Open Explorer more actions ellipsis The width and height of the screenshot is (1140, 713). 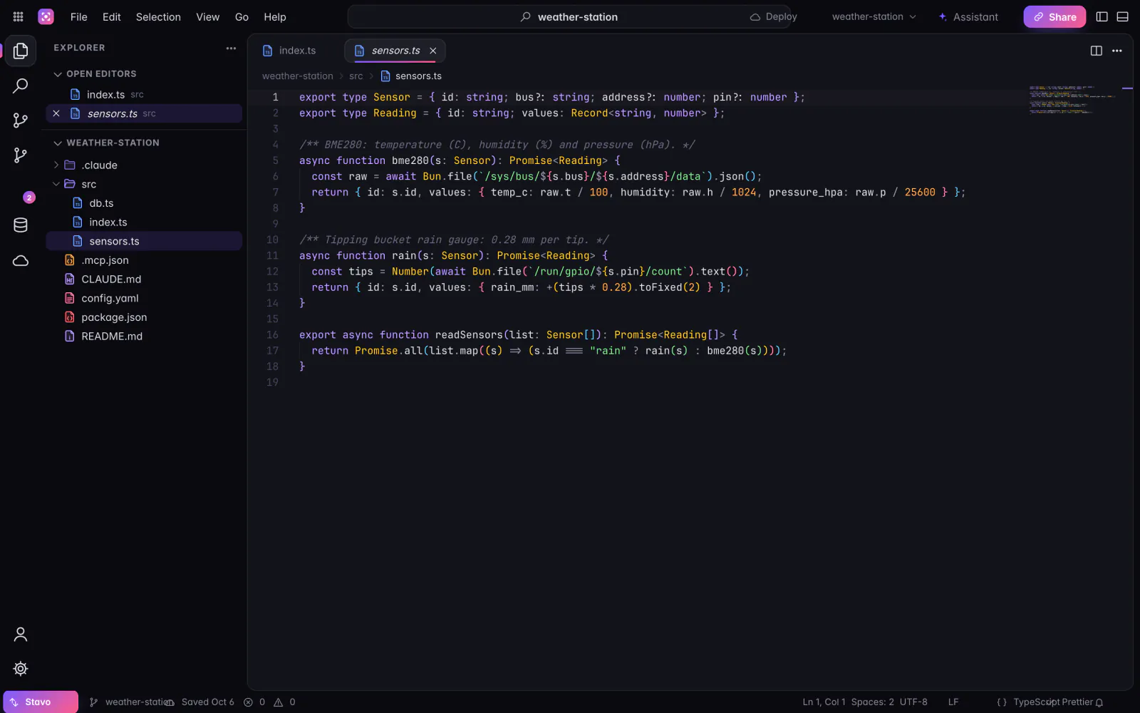point(231,48)
